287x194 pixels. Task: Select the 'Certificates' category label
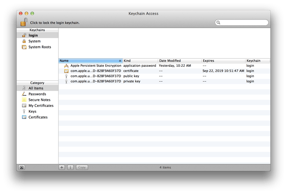click(38, 117)
